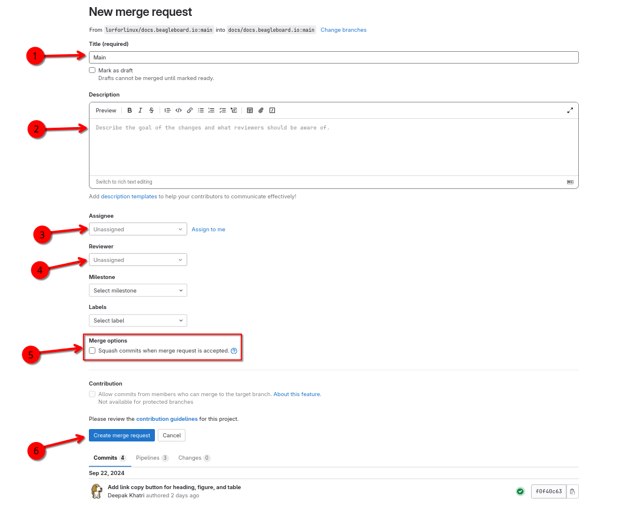Open the Changes tab

point(194,458)
